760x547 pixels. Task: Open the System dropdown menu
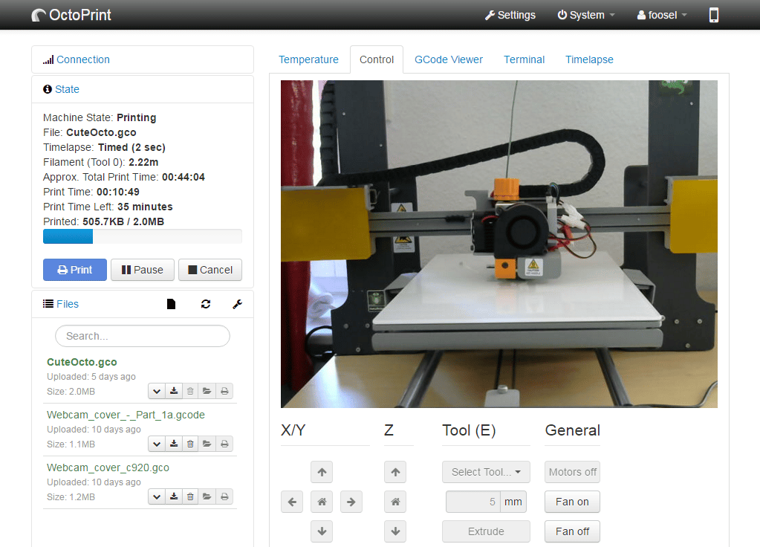(586, 15)
